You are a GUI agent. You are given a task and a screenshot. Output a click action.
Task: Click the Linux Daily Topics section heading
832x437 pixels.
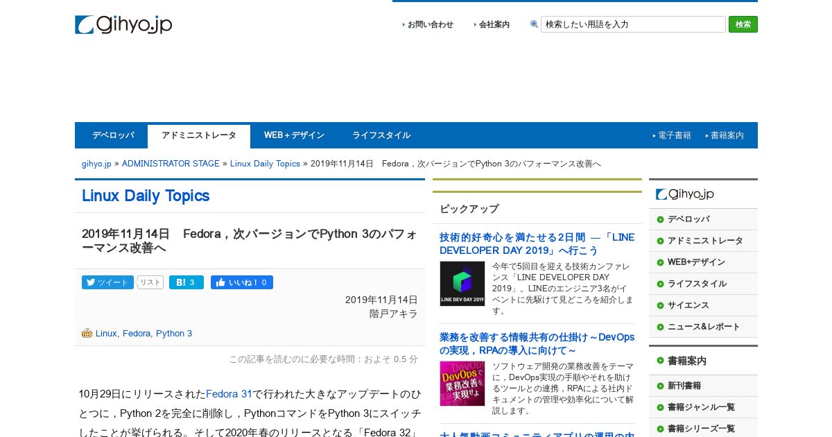click(x=146, y=196)
